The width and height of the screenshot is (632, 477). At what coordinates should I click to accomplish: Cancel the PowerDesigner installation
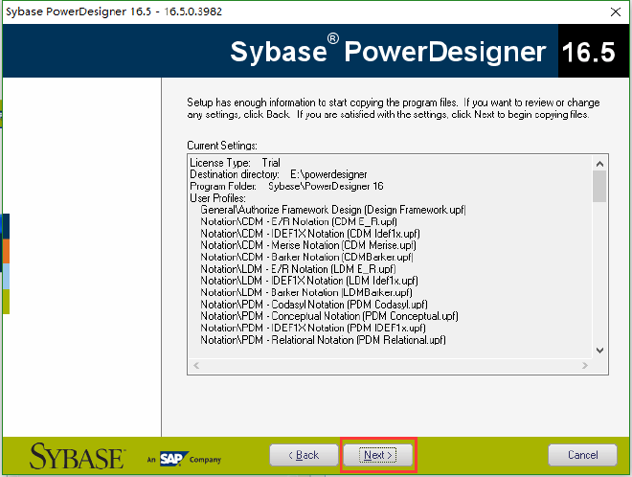pos(582,455)
